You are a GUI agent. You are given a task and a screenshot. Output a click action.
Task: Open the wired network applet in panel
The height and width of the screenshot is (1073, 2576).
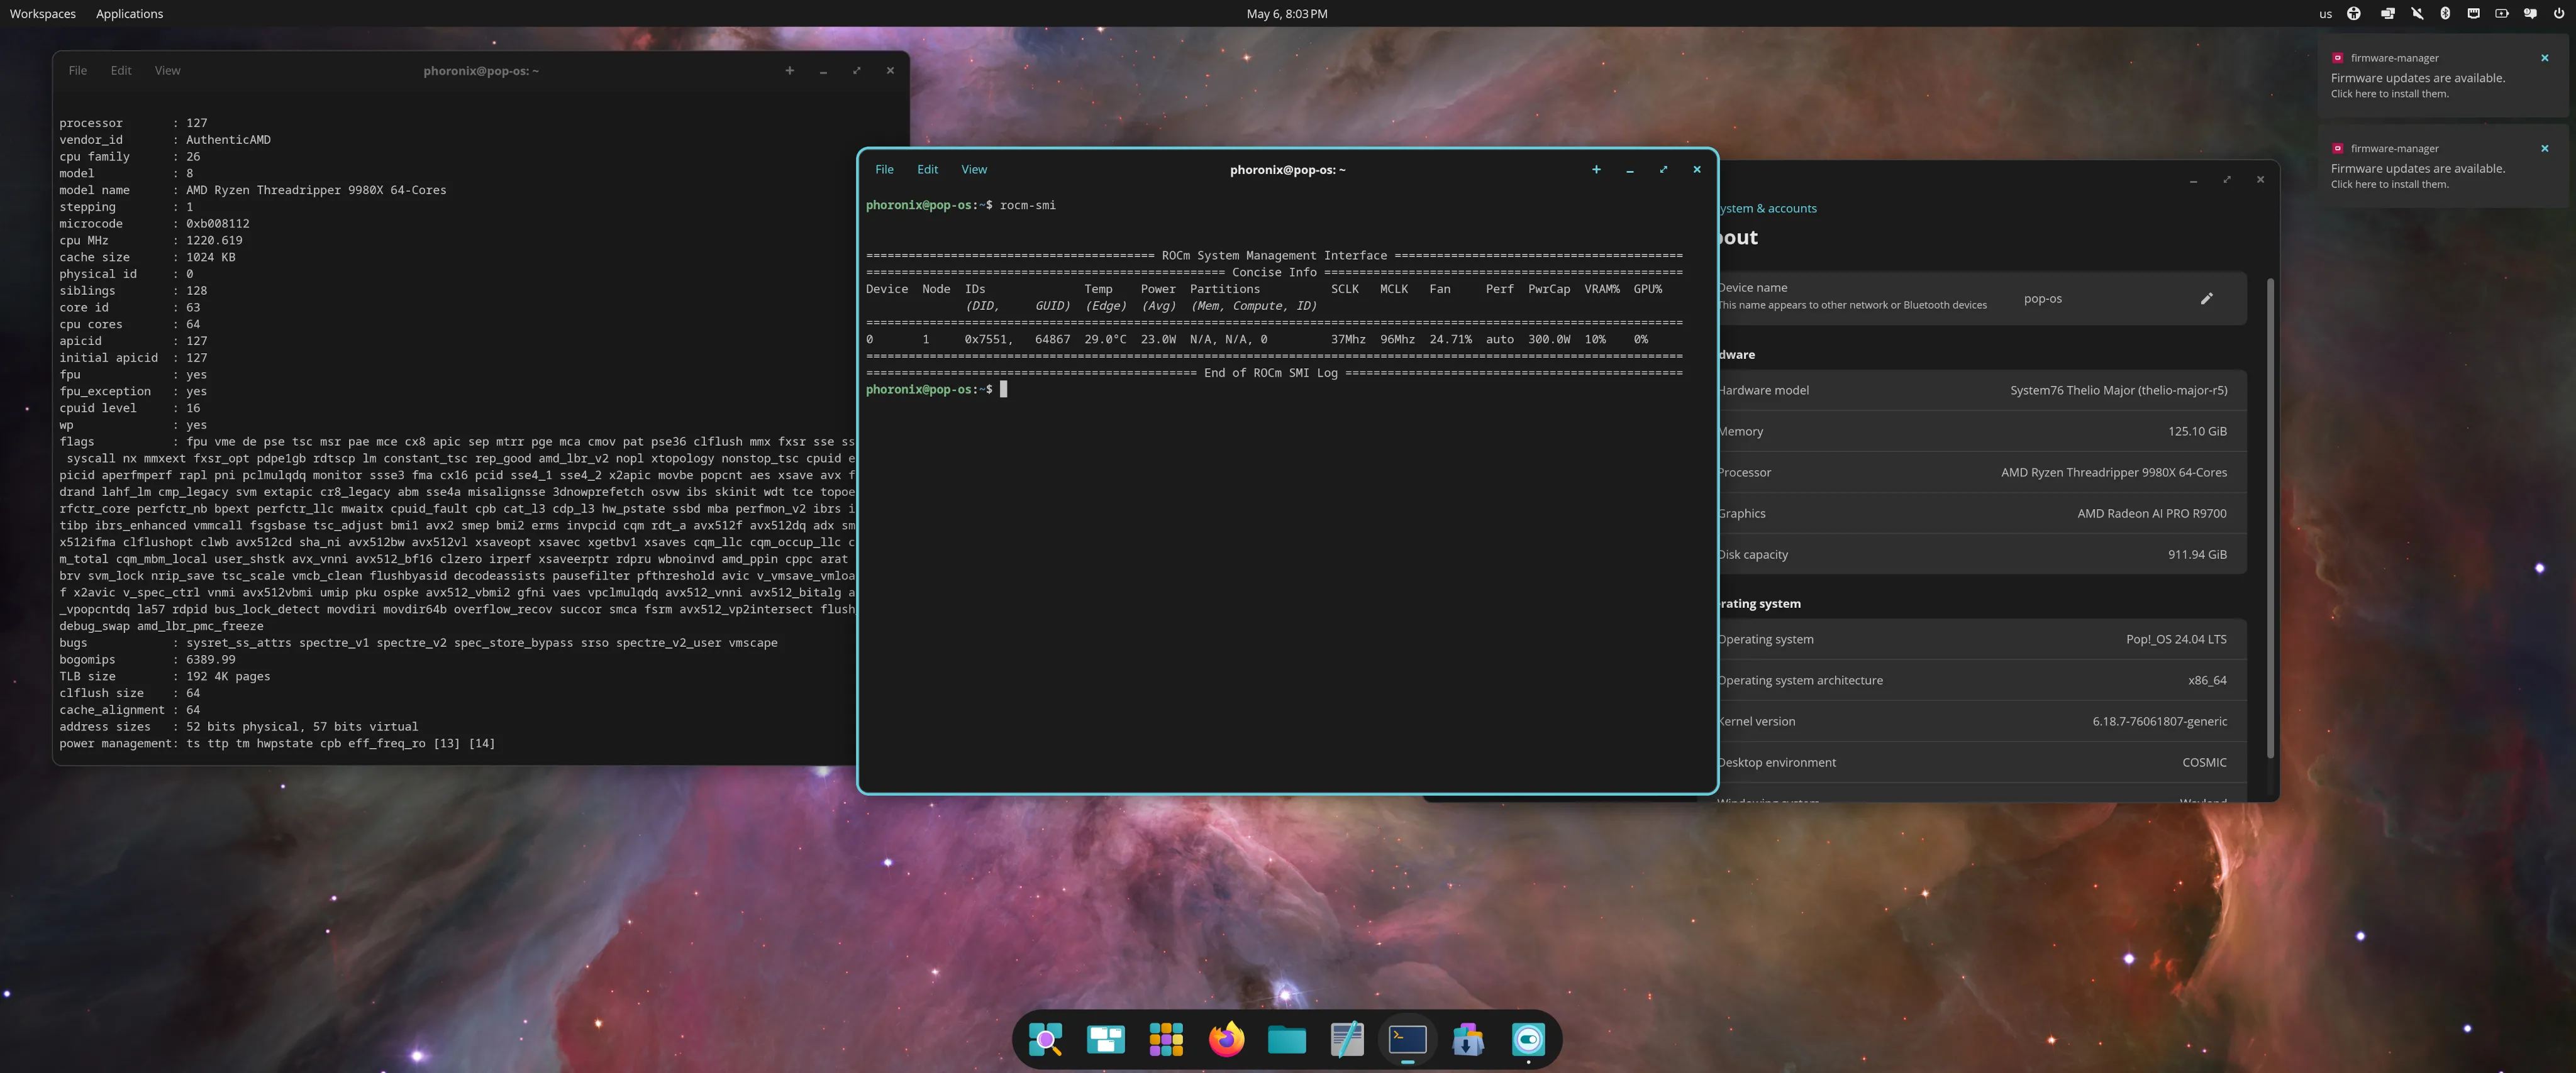pyautogui.click(x=2473, y=13)
